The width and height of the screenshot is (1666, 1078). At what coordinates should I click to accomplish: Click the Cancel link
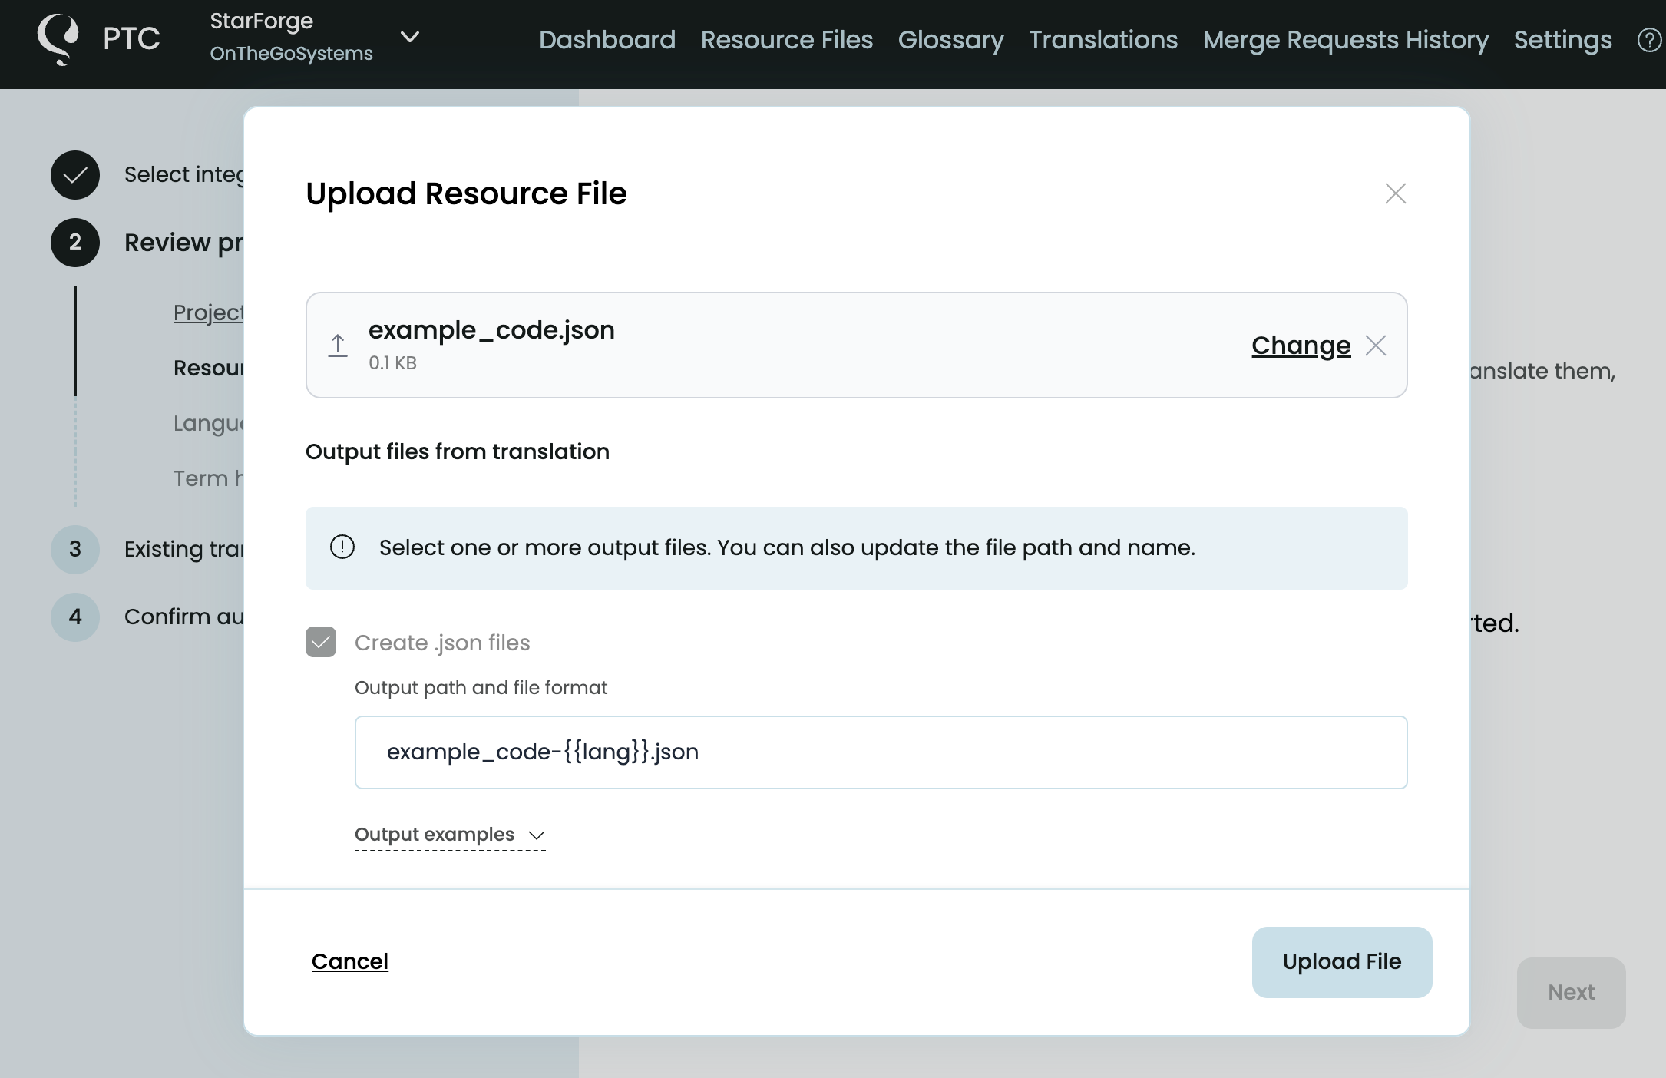pos(350,961)
